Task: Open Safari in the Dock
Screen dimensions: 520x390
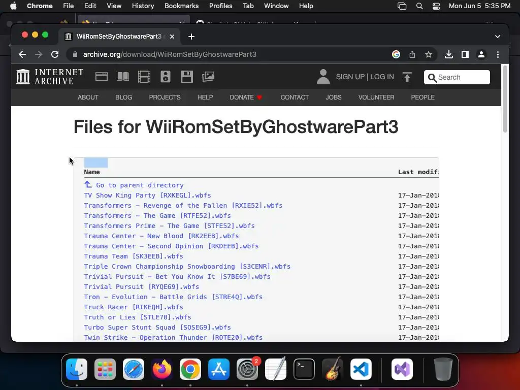Action: [134, 369]
